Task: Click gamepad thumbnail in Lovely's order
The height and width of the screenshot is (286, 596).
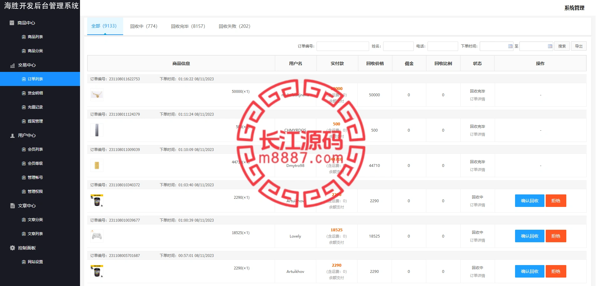Action: point(97,236)
